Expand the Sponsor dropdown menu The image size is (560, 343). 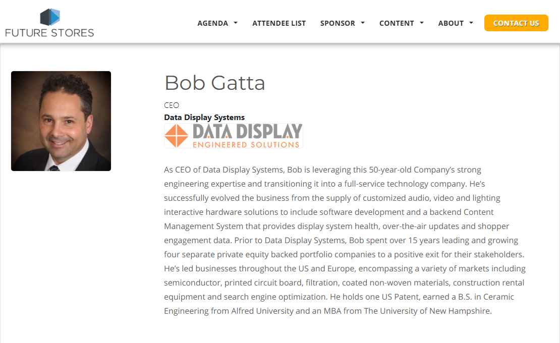coord(342,23)
